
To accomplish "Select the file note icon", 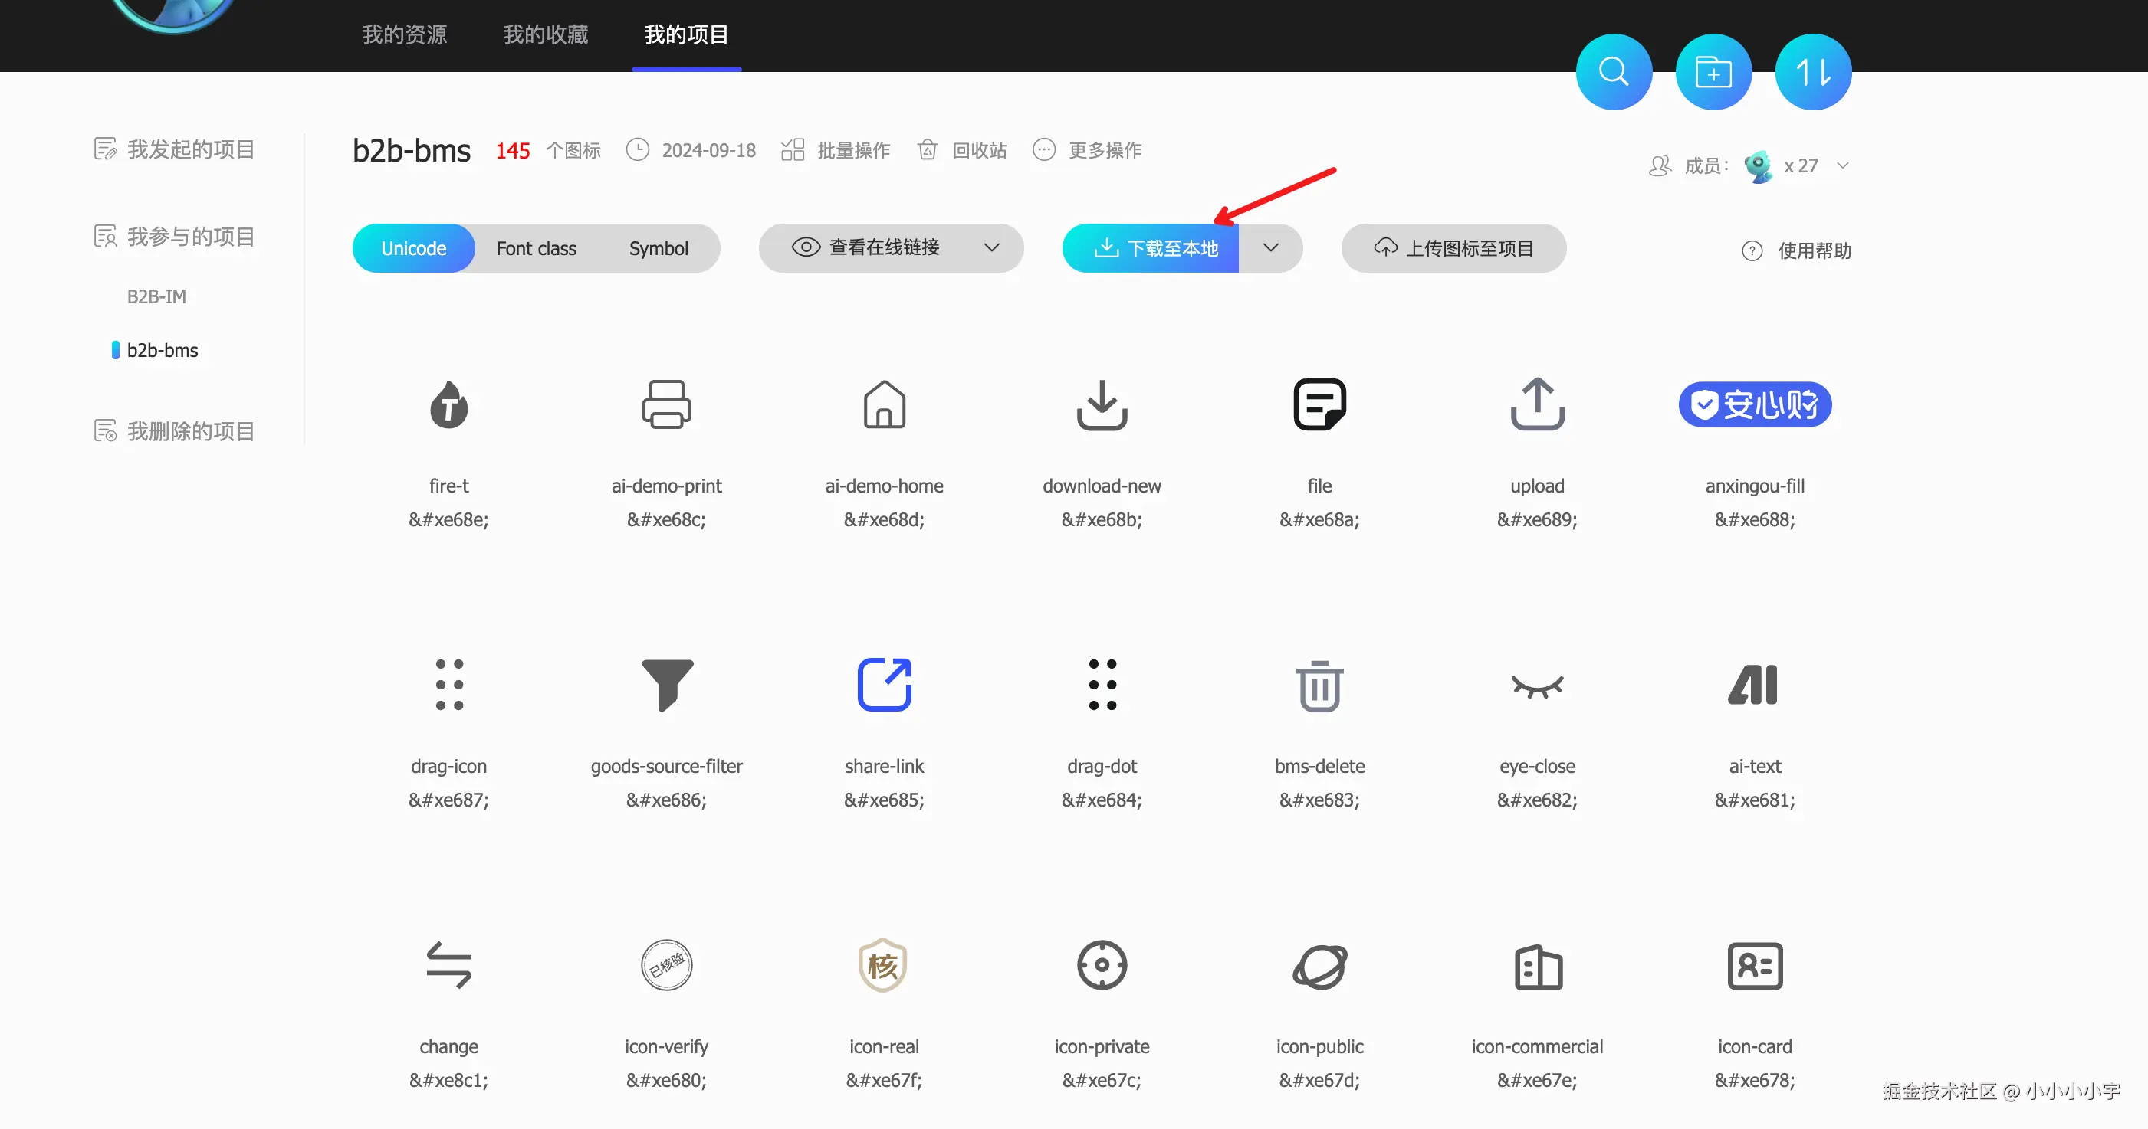I will point(1319,405).
